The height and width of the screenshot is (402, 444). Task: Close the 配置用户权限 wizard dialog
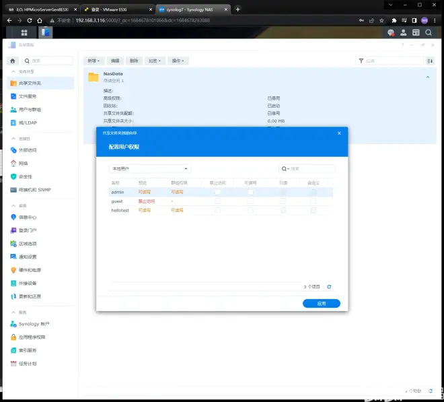(x=339, y=133)
